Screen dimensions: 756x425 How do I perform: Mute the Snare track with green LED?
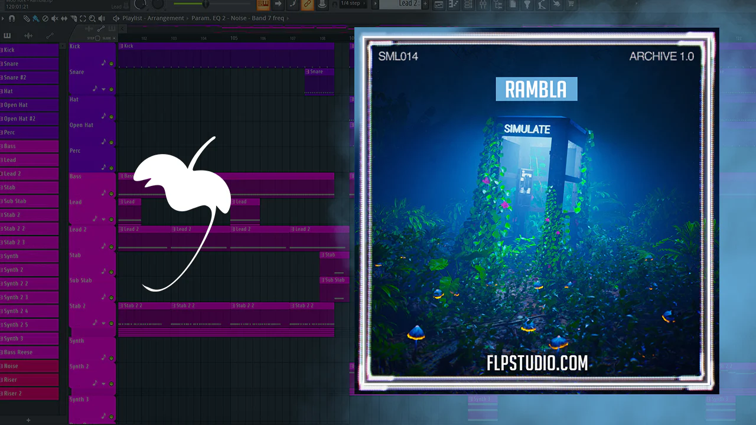[x=111, y=90]
